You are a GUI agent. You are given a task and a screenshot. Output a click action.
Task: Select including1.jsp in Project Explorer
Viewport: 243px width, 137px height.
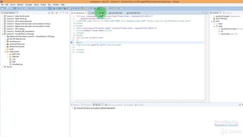[x=17, y=64]
